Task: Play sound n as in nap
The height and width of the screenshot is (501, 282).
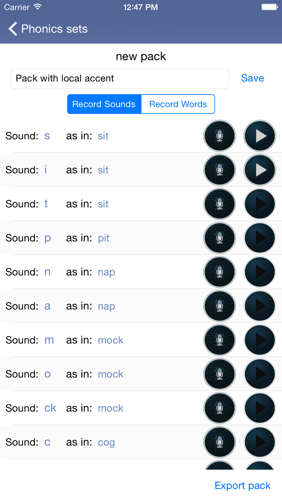Action: point(259,272)
